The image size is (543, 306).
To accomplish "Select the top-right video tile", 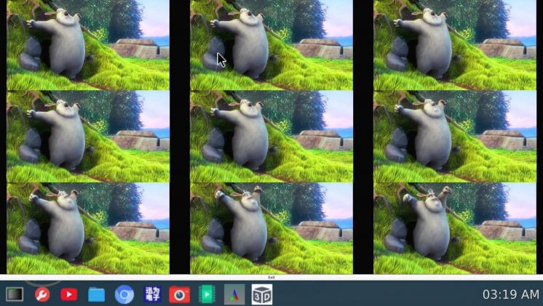I will (455, 45).
